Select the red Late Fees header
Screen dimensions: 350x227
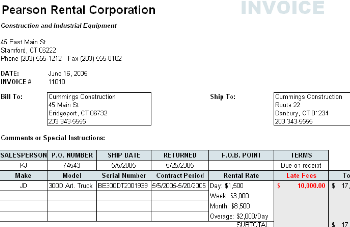pyautogui.click(x=301, y=176)
